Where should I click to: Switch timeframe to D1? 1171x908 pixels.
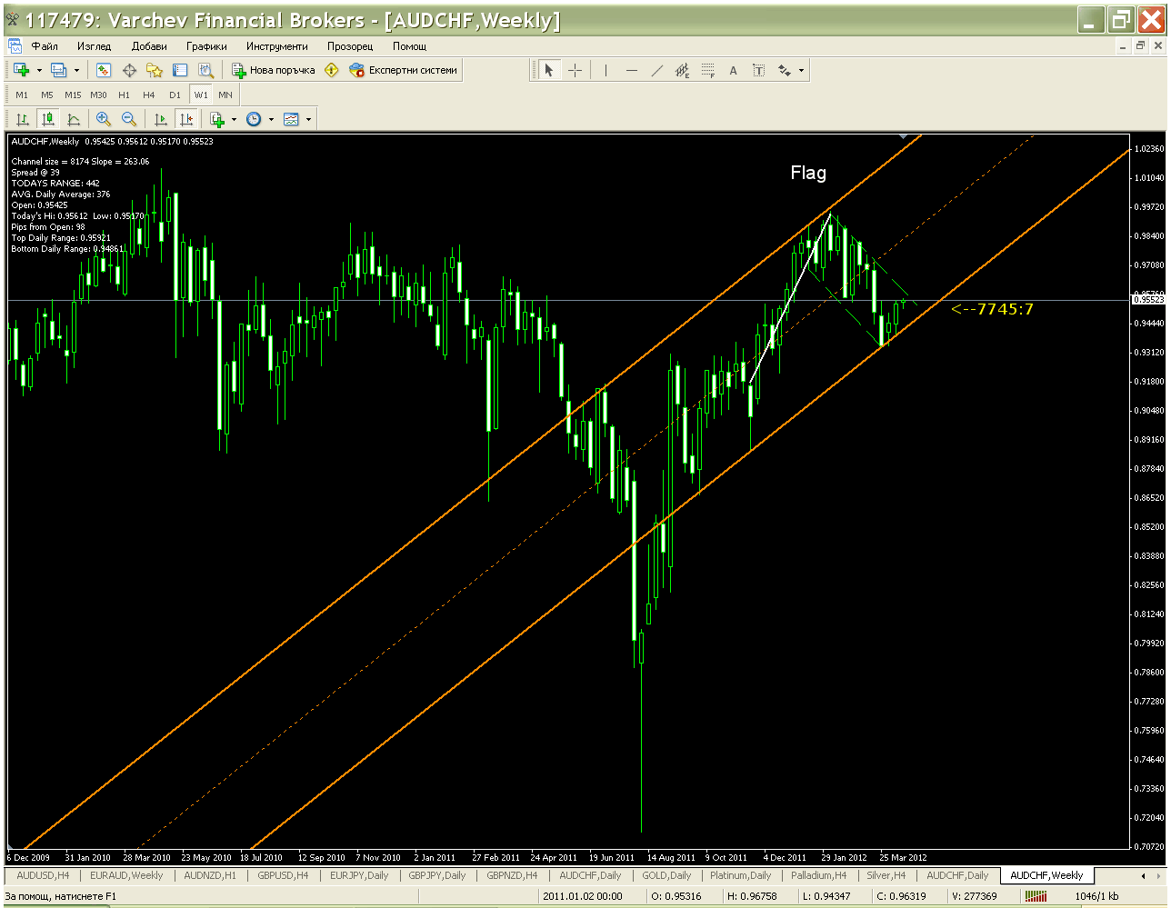point(175,95)
